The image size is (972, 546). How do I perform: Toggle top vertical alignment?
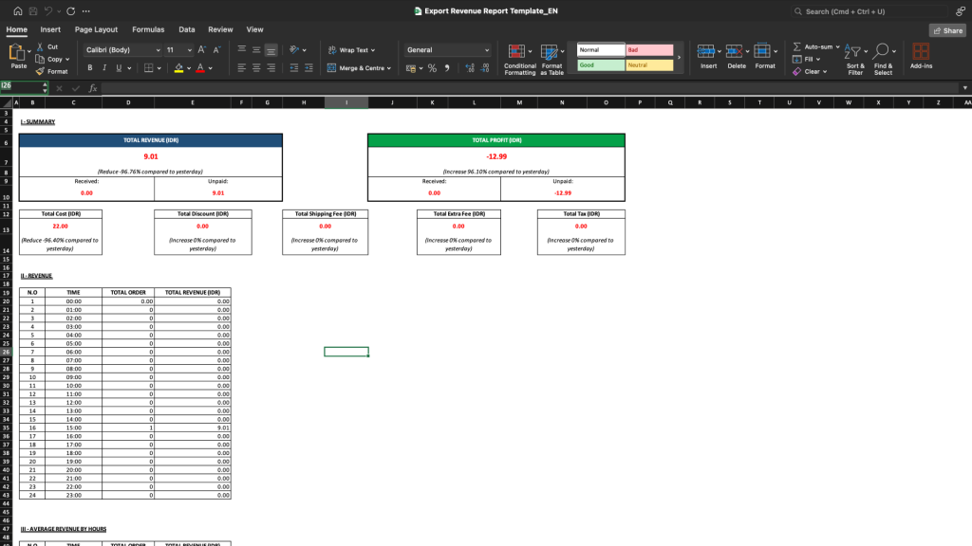(x=242, y=50)
